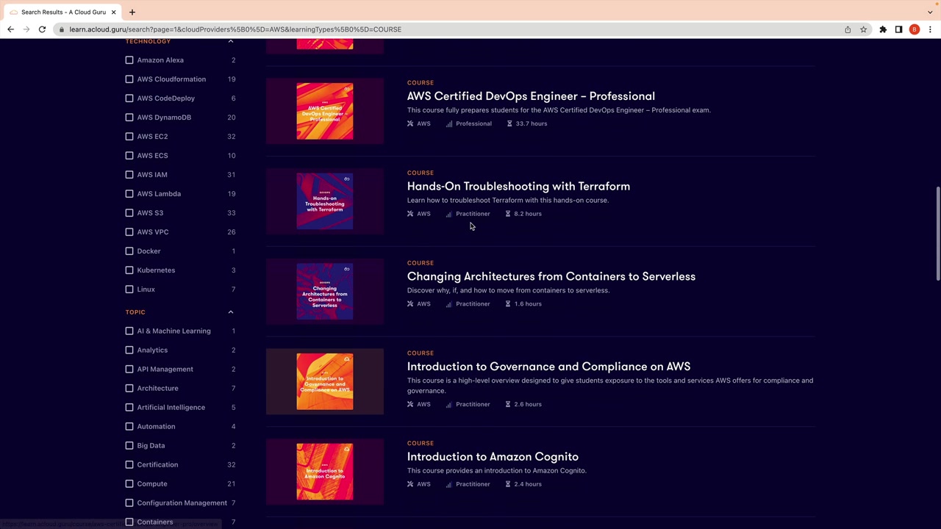Image resolution: width=941 pixels, height=529 pixels.
Task: Tick the Kubernetes filter checkbox
Action: click(x=129, y=270)
